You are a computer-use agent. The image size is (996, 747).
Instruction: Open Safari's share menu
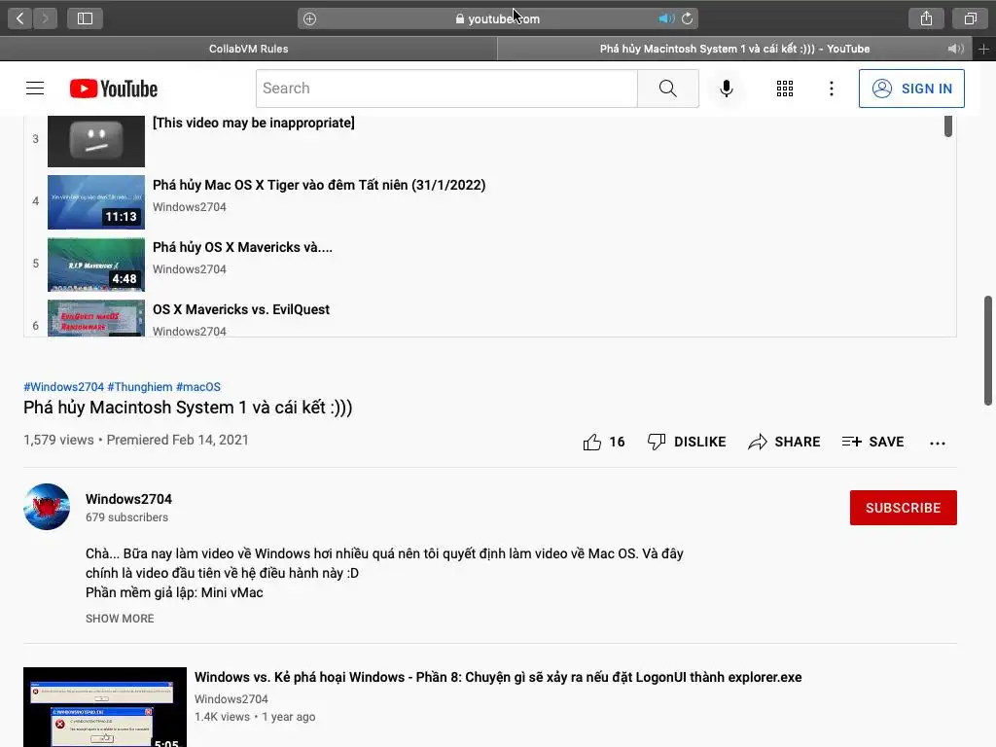[x=926, y=18]
